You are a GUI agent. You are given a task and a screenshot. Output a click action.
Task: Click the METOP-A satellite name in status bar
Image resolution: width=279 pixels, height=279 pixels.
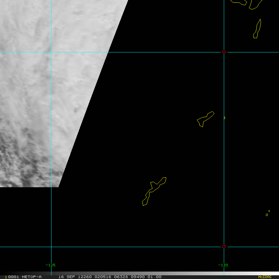32,277
